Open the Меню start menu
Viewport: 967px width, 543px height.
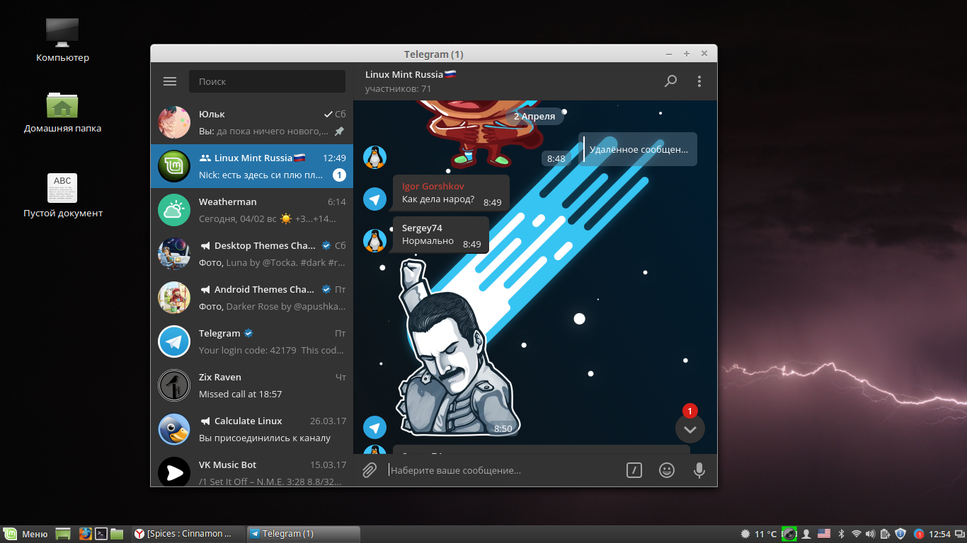pyautogui.click(x=25, y=534)
